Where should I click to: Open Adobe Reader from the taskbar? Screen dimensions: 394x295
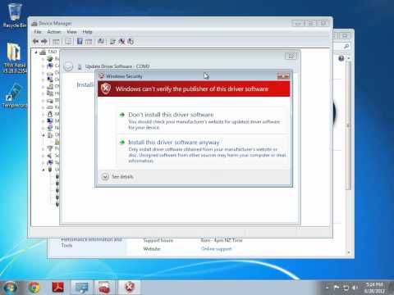point(58,287)
